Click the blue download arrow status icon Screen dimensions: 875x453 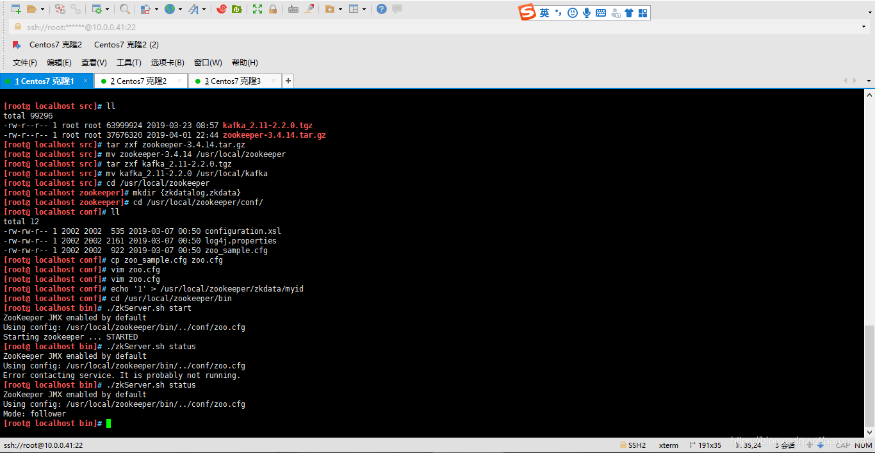[x=821, y=445]
